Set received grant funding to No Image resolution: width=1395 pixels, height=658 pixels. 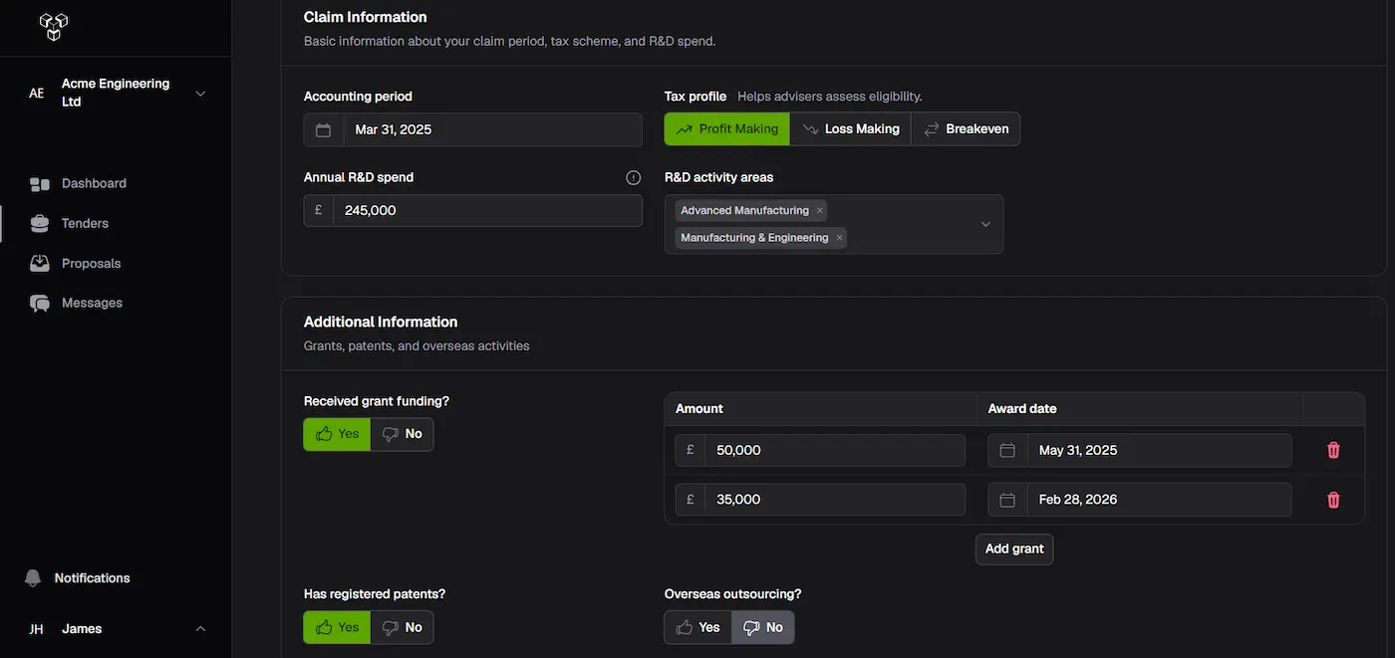pos(403,434)
